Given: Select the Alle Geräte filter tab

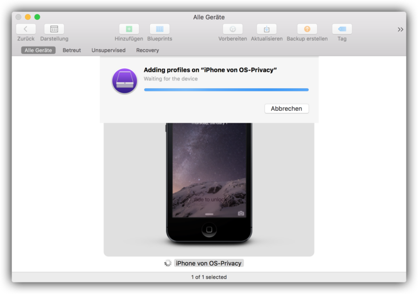Looking at the screenshot, I should tap(38, 50).
